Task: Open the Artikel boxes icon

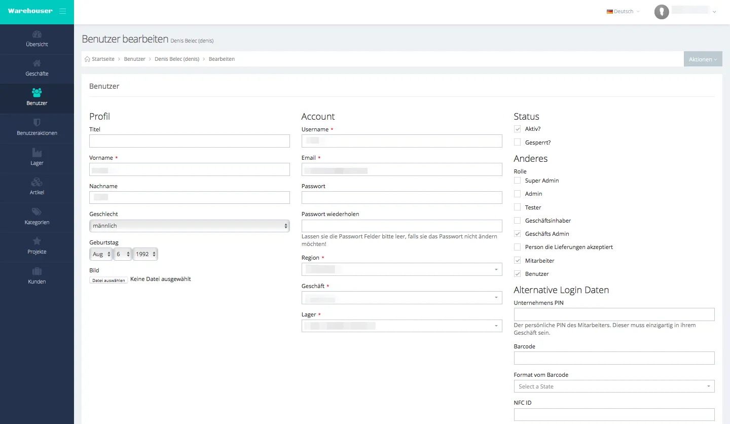Action: [x=37, y=182]
